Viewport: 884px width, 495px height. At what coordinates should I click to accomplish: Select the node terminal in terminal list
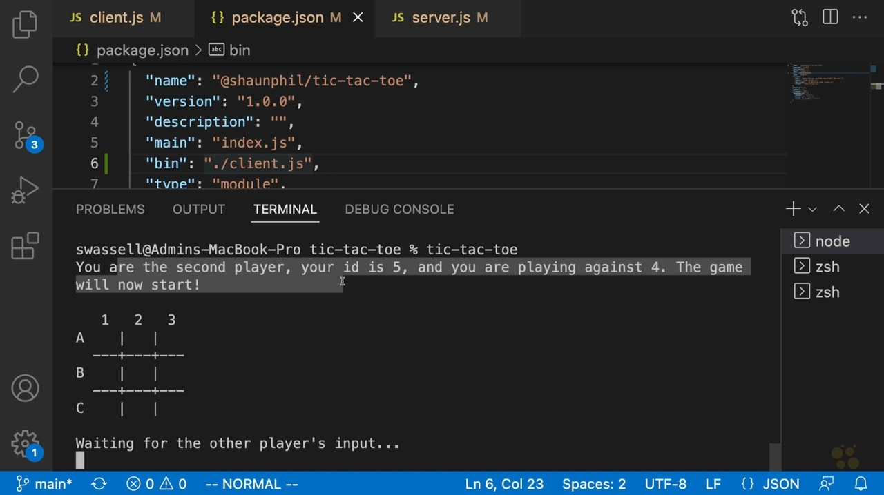pos(832,241)
